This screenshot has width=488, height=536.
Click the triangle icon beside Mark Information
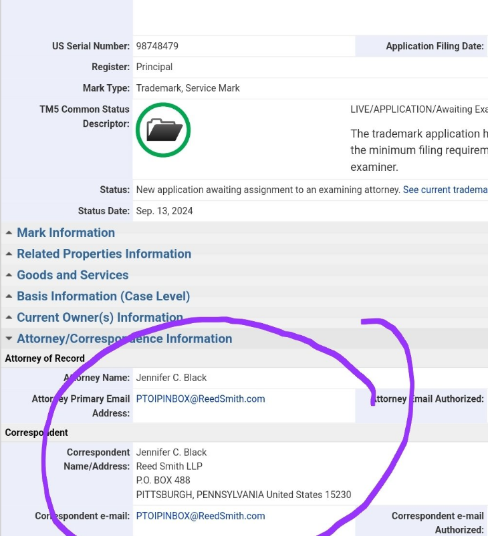pos(9,233)
